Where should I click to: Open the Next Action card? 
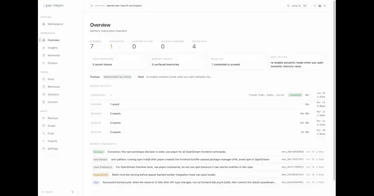pyautogui.click(x=297, y=62)
